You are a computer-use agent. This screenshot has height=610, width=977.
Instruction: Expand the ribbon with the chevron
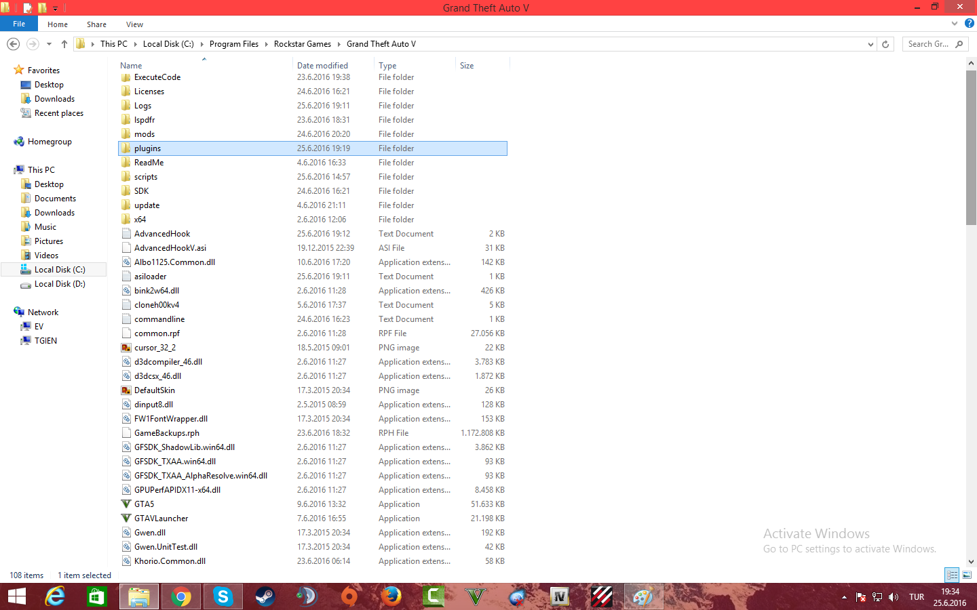(x=955, y=24)
